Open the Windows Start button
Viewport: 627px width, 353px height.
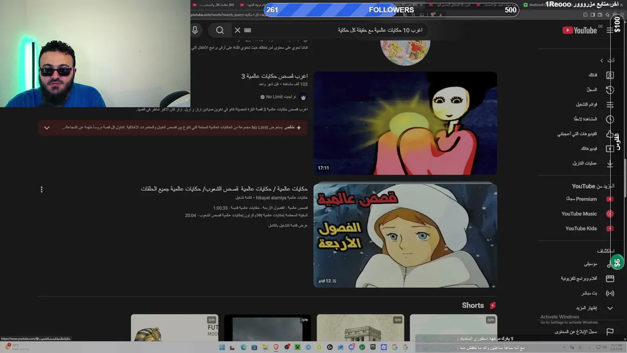click(222, 347)
